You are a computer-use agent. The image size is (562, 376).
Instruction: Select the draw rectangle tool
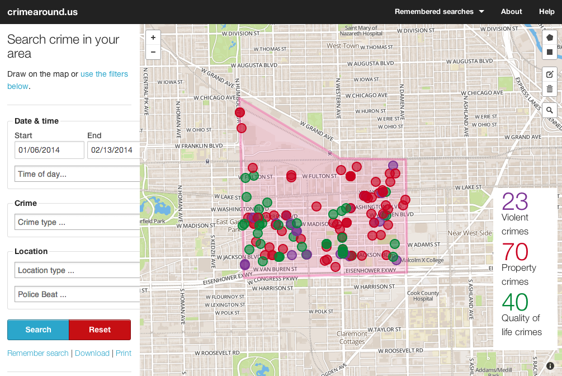[550, 52]
